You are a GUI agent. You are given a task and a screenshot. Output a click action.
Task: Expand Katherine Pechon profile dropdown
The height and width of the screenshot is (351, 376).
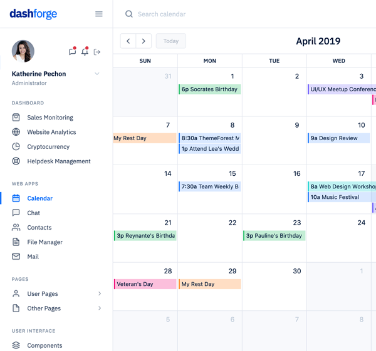[97, 74]
